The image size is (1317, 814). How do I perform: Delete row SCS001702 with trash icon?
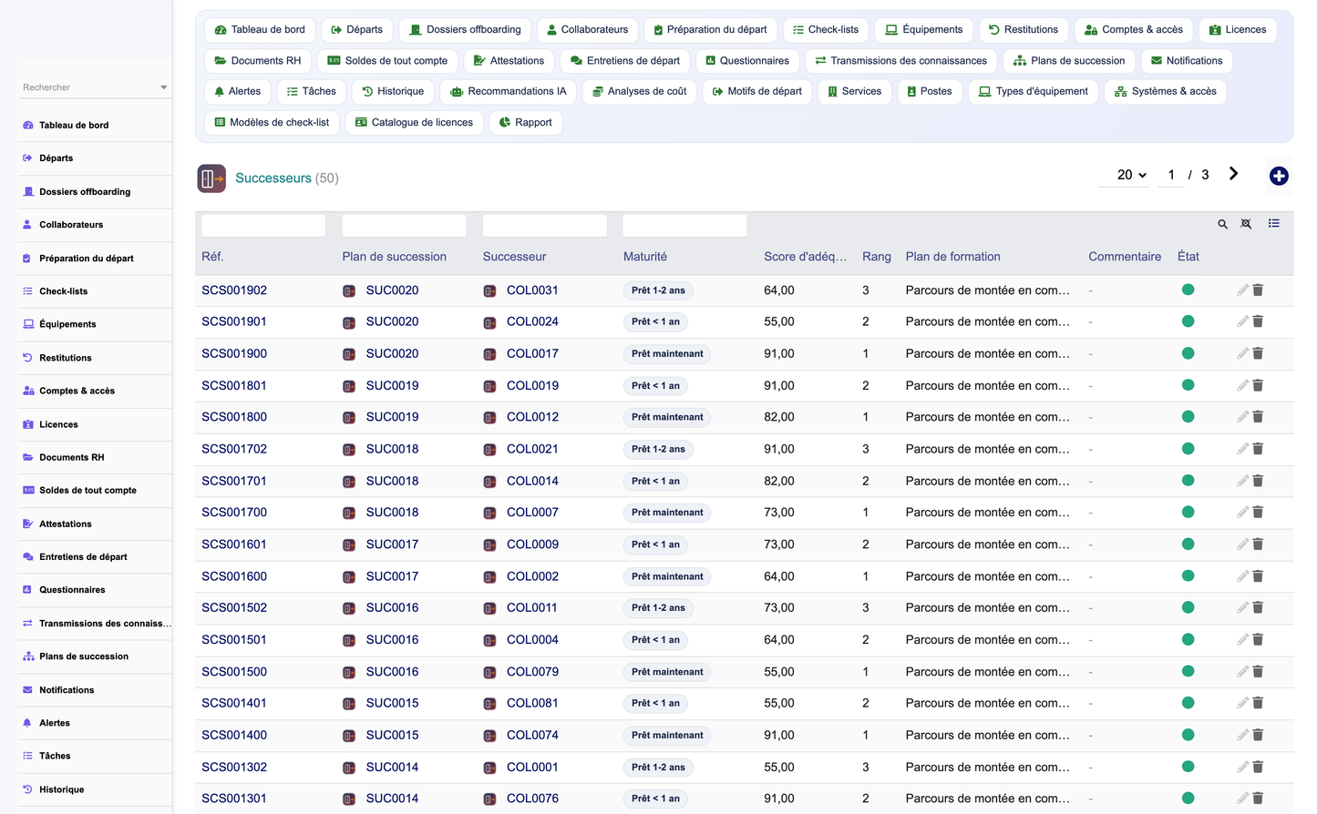(x=1258, y=449)
